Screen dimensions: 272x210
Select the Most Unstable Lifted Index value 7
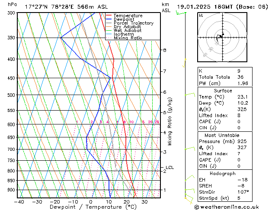[x=239, y=154]
